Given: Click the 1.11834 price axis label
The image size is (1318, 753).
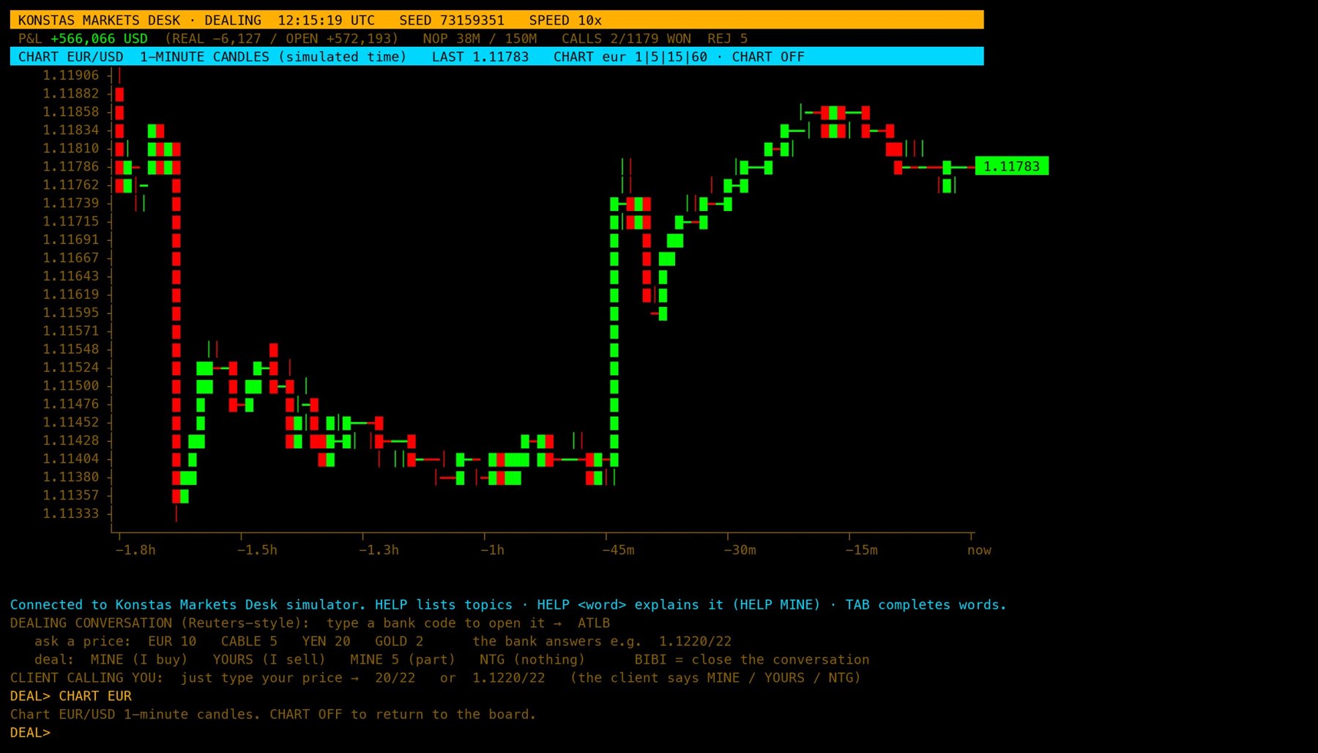Looking at the screenshot, I should (x=70, y=130).
